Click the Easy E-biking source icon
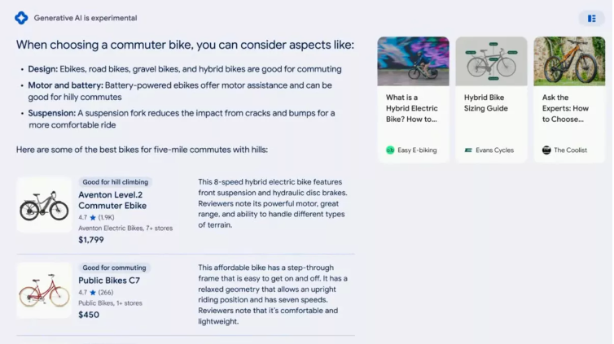 click(390, 150)
